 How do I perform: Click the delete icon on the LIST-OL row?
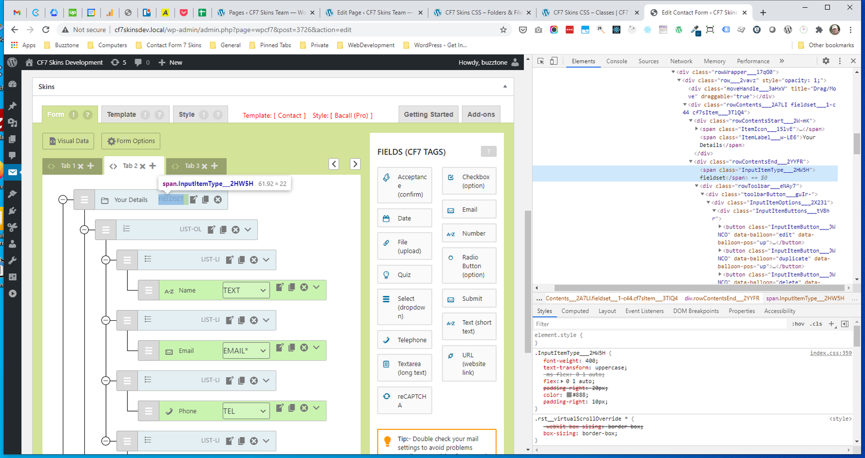pos(236,230)
